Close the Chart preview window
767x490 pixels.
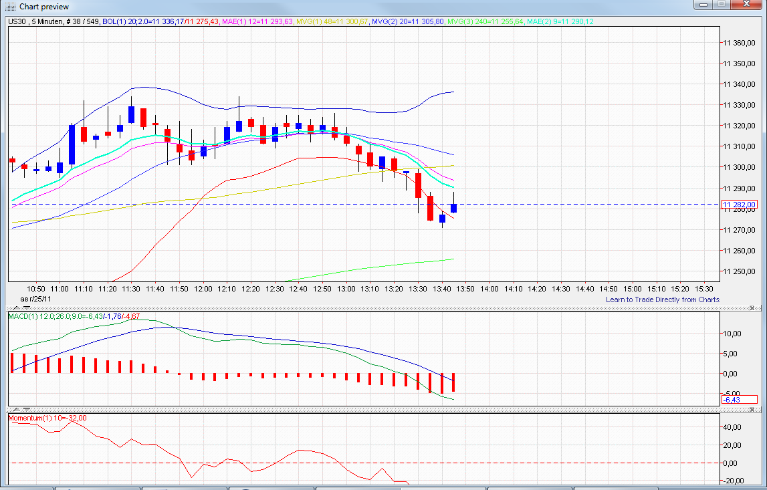(747, 5)
